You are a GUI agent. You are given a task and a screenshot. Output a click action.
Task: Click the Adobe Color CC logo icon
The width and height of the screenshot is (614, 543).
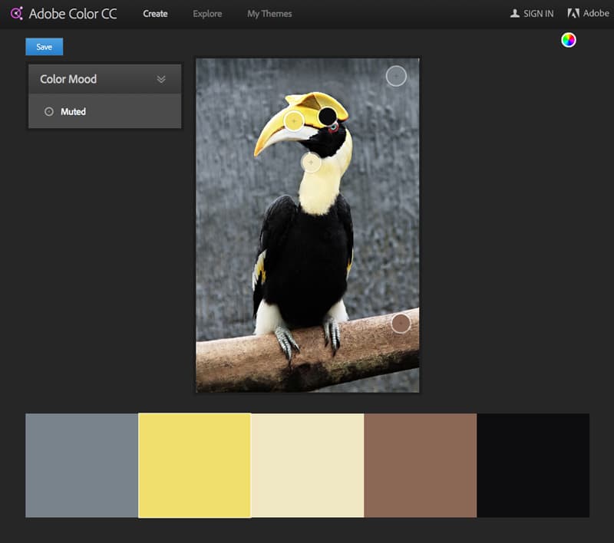(x=16, y=13)
